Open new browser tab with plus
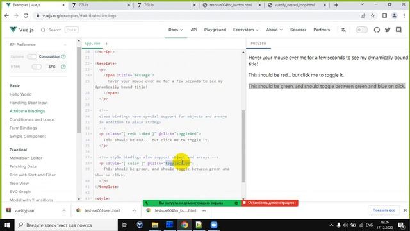The width and height of the screenshot is (410, 231). click(x=336, y=5)
